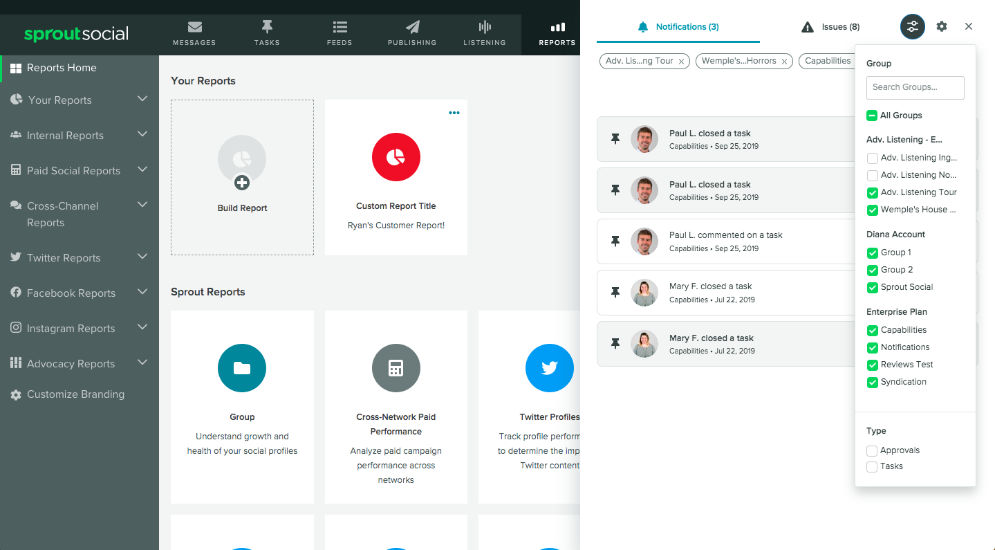This screenshot has width=995, height=550.
Task: Toggle the All Groups checkbox
Action: 872,116
